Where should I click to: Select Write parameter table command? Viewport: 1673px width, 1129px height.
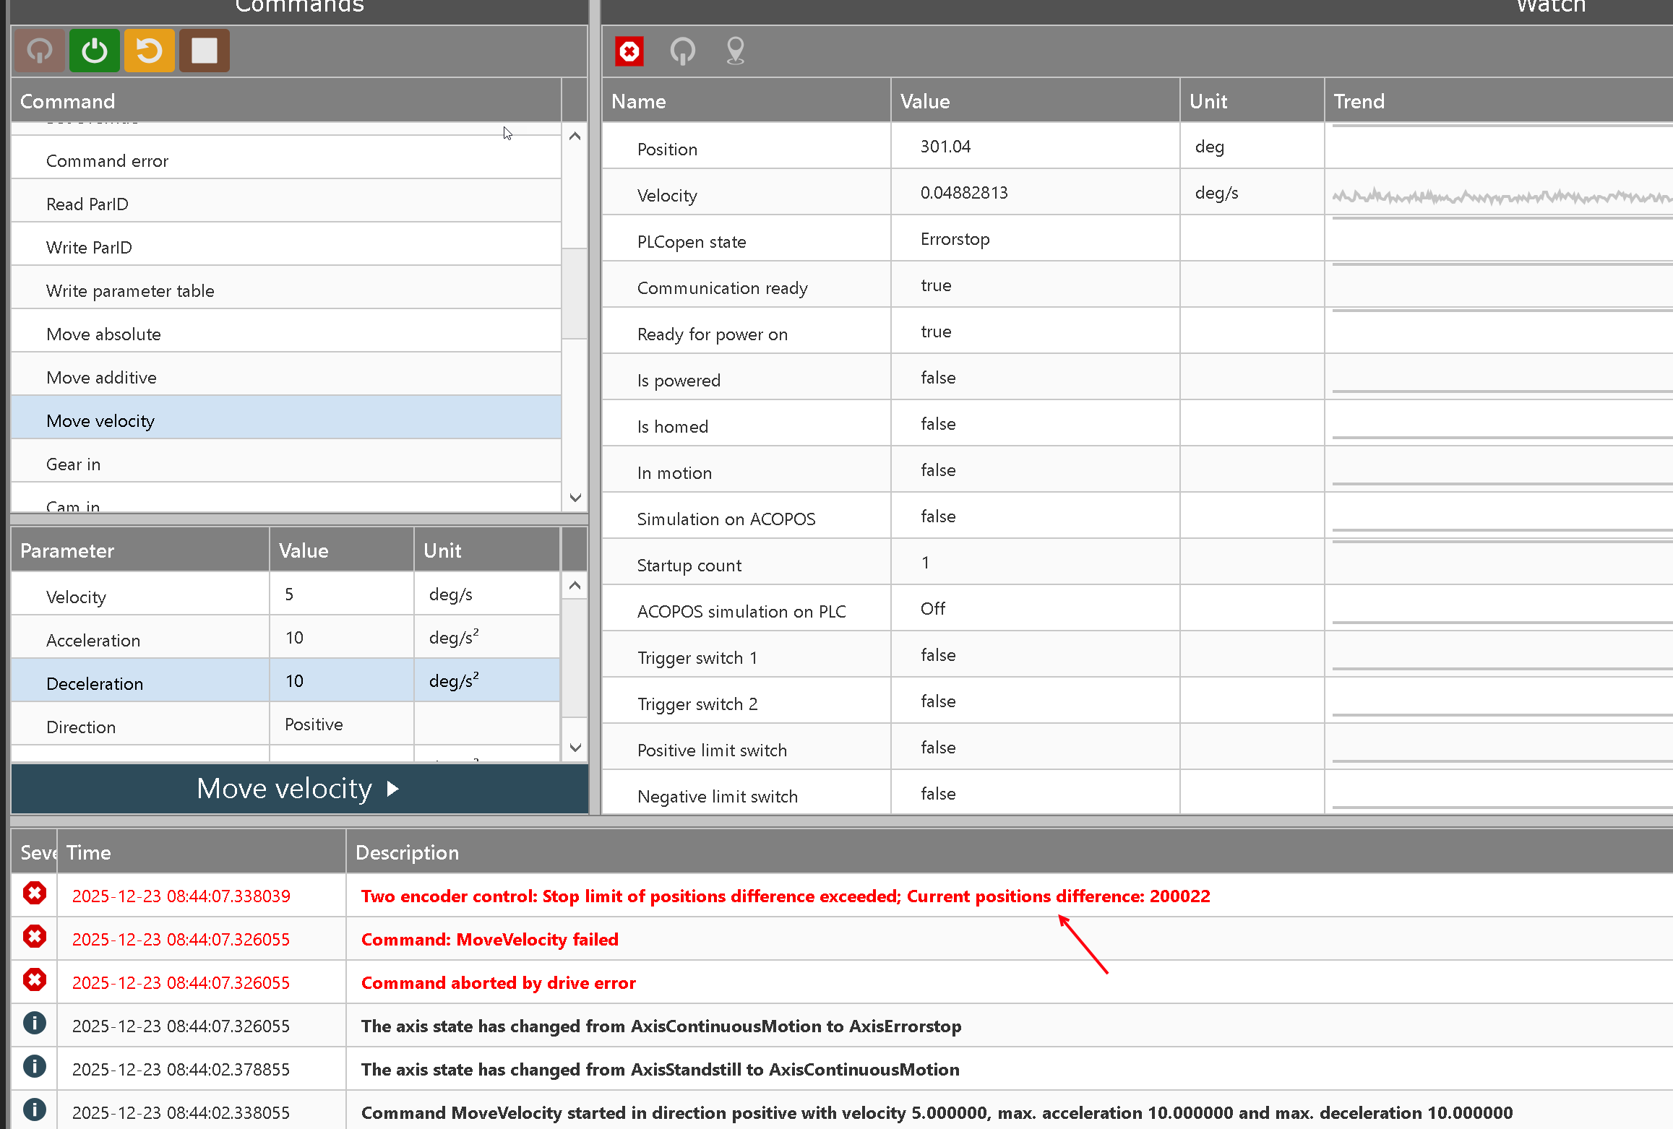(x=130, y=291)
